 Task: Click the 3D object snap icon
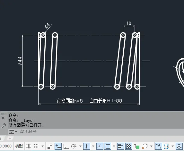tap(145, 146)
